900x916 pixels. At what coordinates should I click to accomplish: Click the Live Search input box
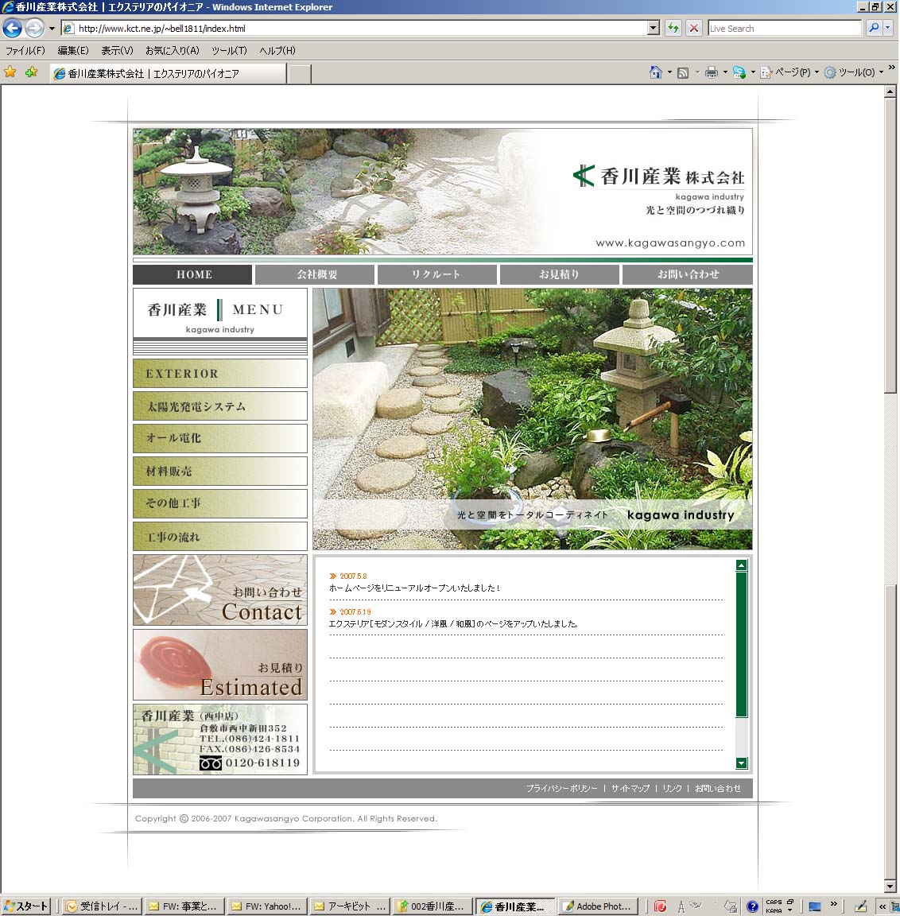pos(784,28)
